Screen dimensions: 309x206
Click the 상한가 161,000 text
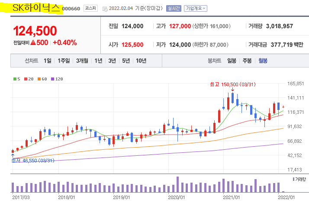point(211,26)
